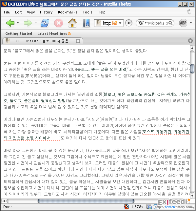
Task: Maximize the Firefox window
Action: [x=186, y=4]
